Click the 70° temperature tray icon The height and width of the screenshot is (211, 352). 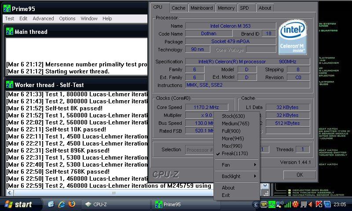pyautogui.click(x=264, y=204)
